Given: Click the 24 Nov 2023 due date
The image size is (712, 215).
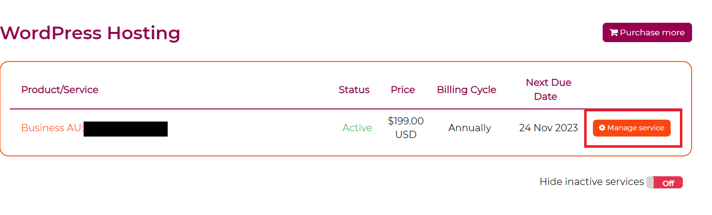Looking at the screenshot, I should (x=548, y=128).
